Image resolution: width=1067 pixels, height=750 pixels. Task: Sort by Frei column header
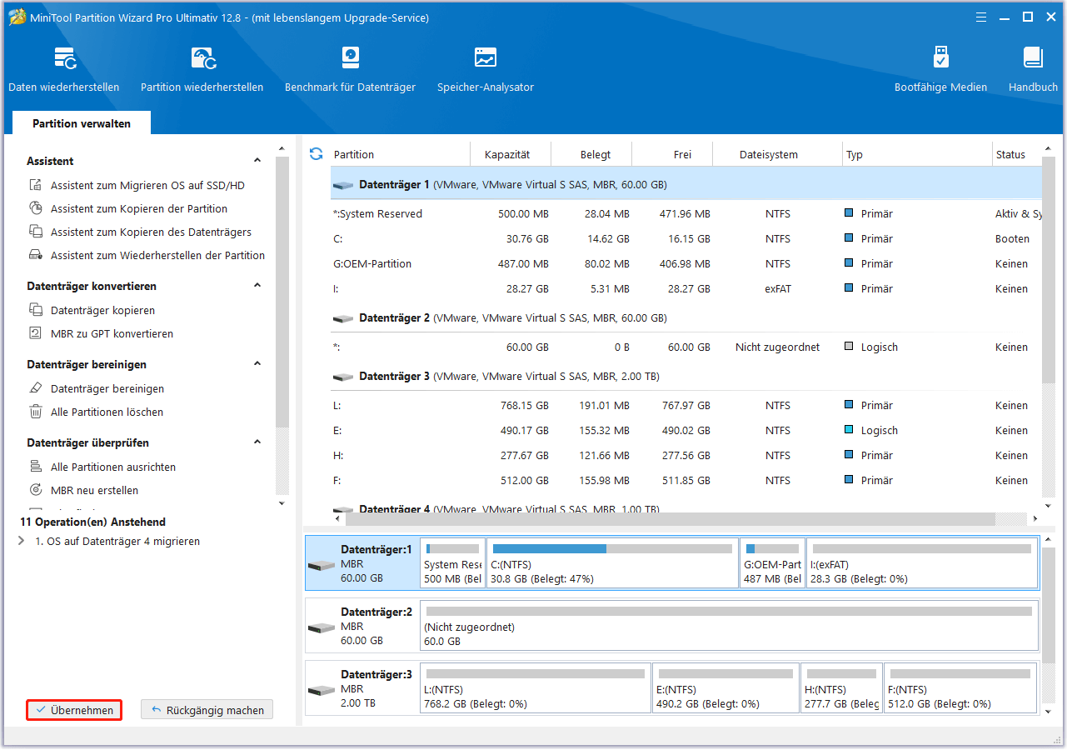(673, 154)
